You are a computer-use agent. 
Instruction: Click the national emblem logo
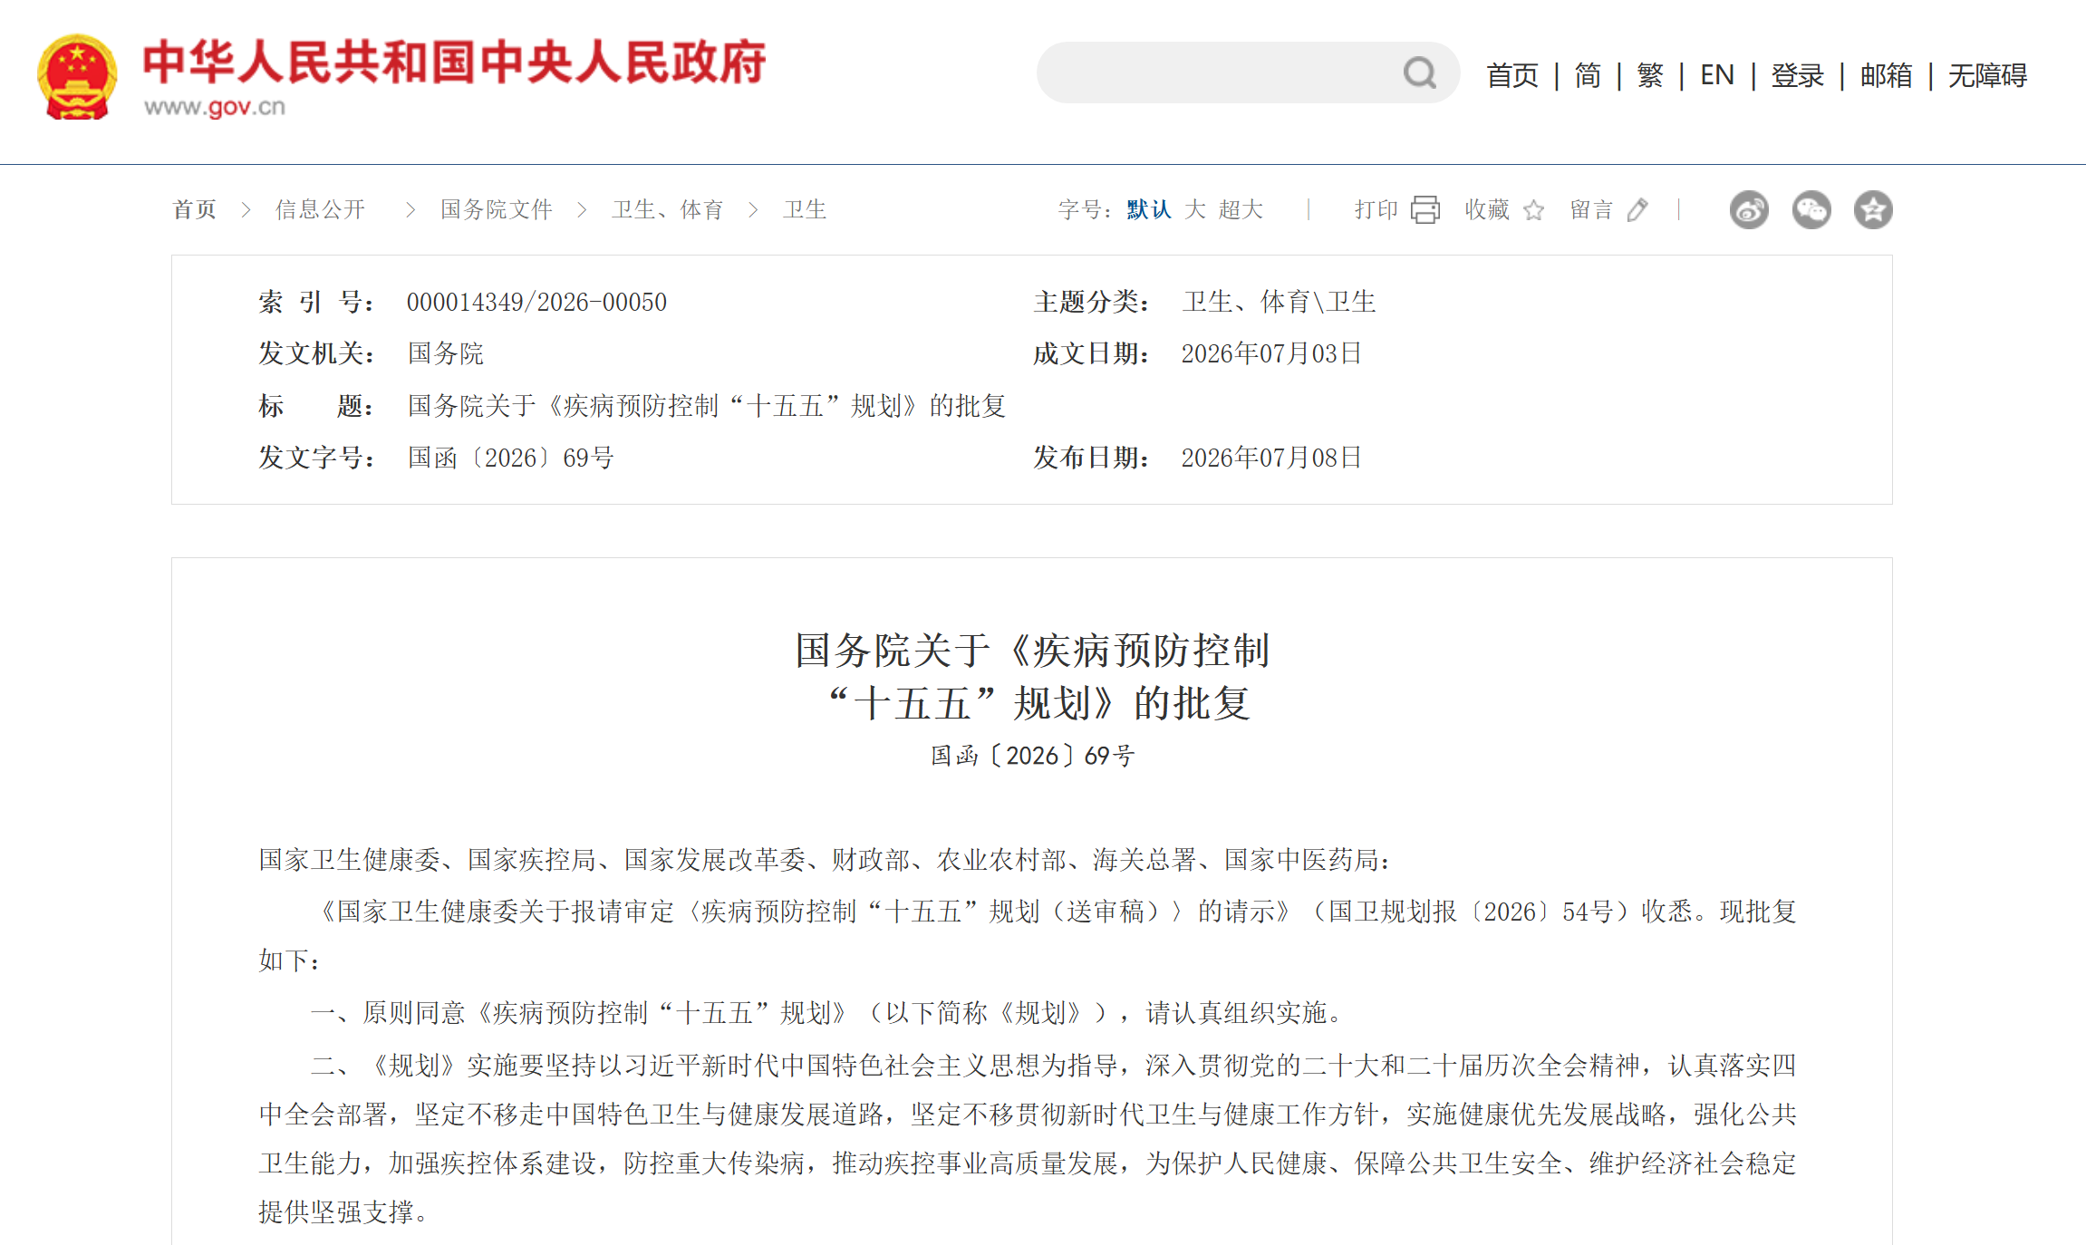click(x=77, y=78)
